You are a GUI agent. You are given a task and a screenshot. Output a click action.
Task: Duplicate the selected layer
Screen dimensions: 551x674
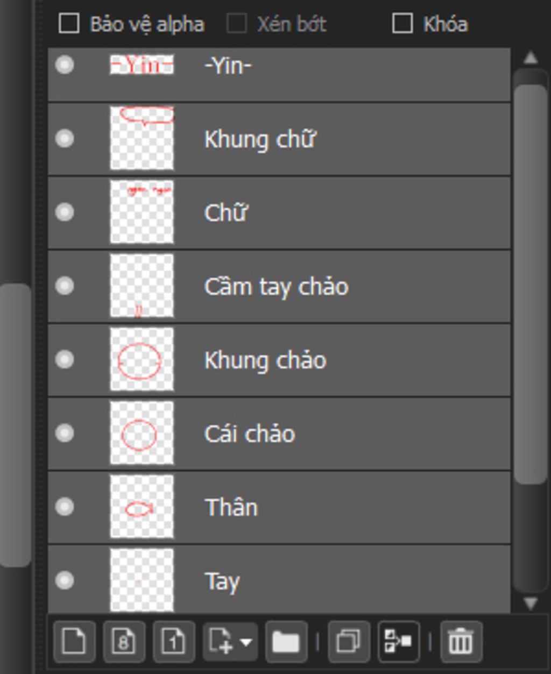point(349,642)
